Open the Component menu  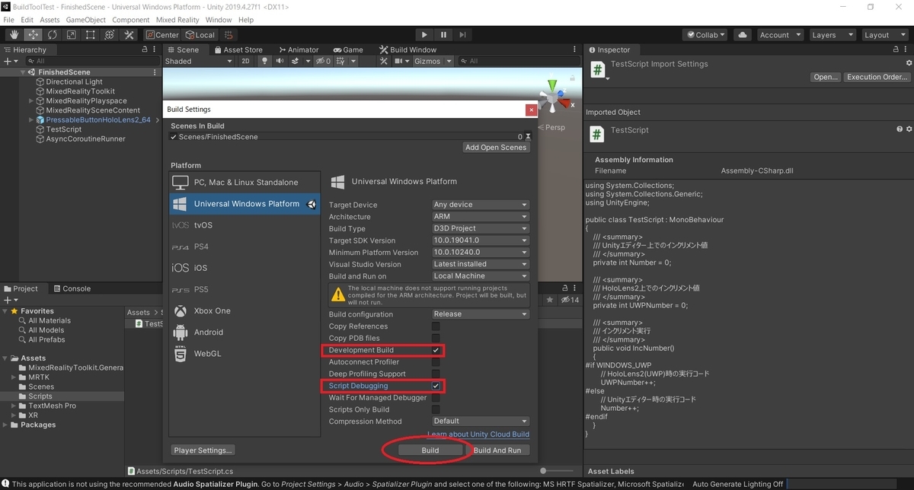pos(130,20)
